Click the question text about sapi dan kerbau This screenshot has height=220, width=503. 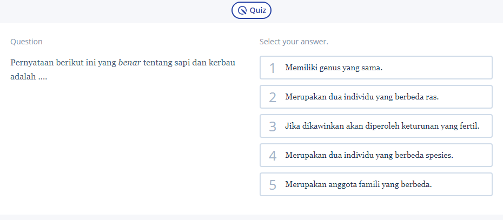[123, 70]
